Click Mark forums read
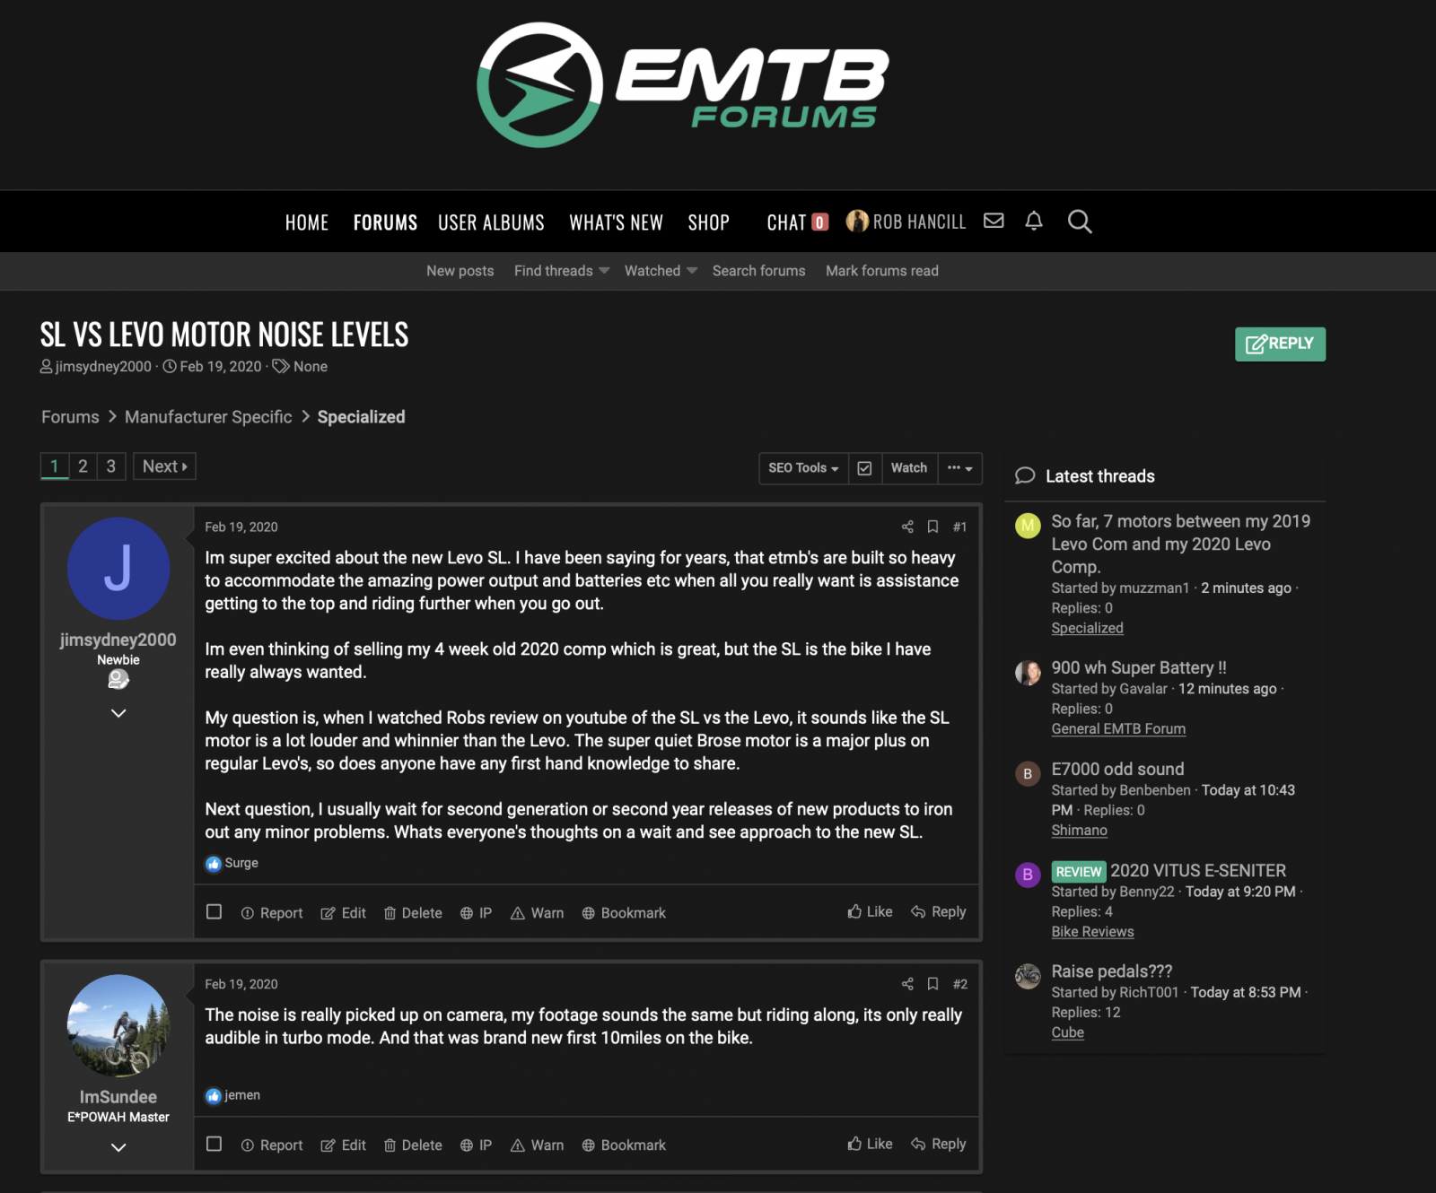This screenshot has width=1436, height=1193. tap(882, 271)
